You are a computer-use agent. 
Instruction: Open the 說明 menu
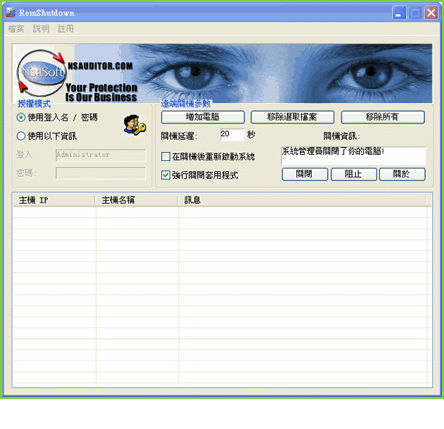tap(41, 29)
